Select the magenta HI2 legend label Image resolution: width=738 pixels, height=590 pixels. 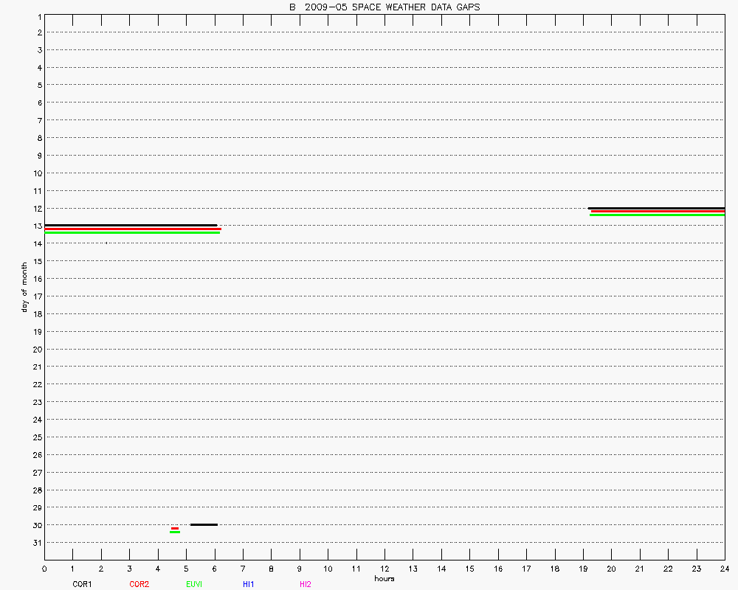pyautogui.click(x=306, y=584)
